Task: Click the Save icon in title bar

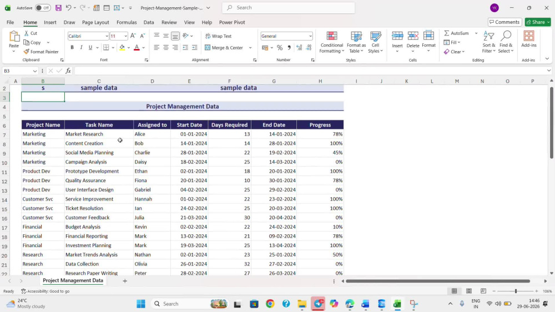Action: tap(58, 7)
